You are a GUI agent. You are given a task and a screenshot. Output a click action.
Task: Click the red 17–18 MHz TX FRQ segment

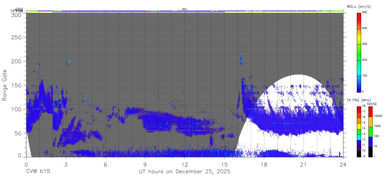pyautogui.click(x=359, y=109)
